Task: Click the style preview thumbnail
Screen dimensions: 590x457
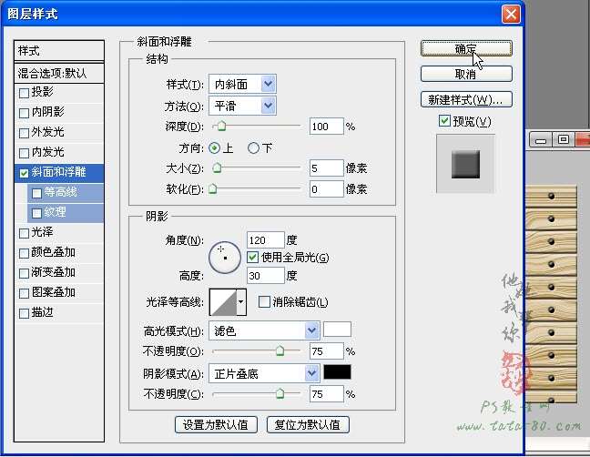Action: point(465,164)
